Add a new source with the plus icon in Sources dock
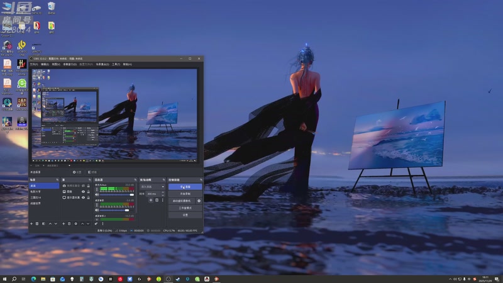Image resolution: width=503 pixels, height=283 pixels. click(x=64, y=224)
